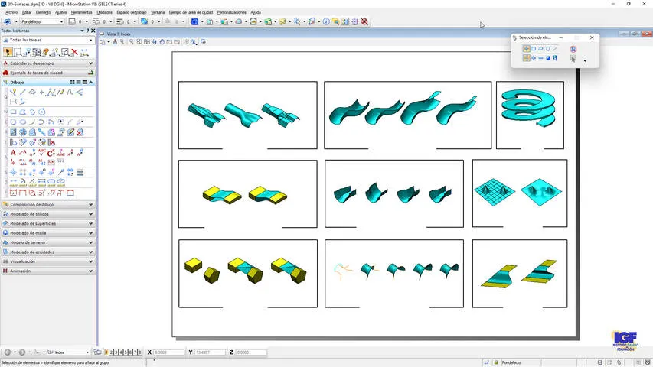Image resolution: width=653 pixels, height=367 pixels.
Task: Open the Espacio de trabajo menu
Action: (x=131, y=12)
